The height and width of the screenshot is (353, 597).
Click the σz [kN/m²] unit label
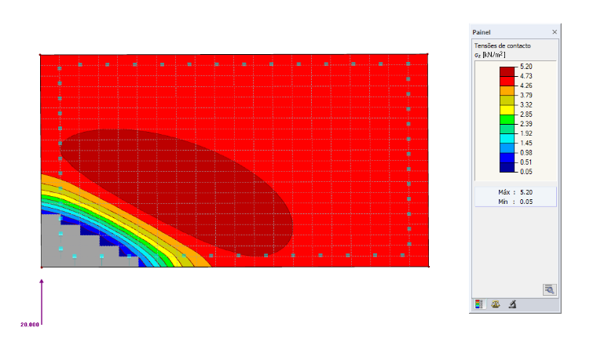[x=489, y=55]
